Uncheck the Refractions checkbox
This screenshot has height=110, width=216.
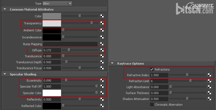coord(152,69)
